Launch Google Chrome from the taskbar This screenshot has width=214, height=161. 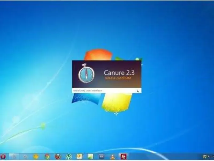pyautogui.click(x=47, y=156)
